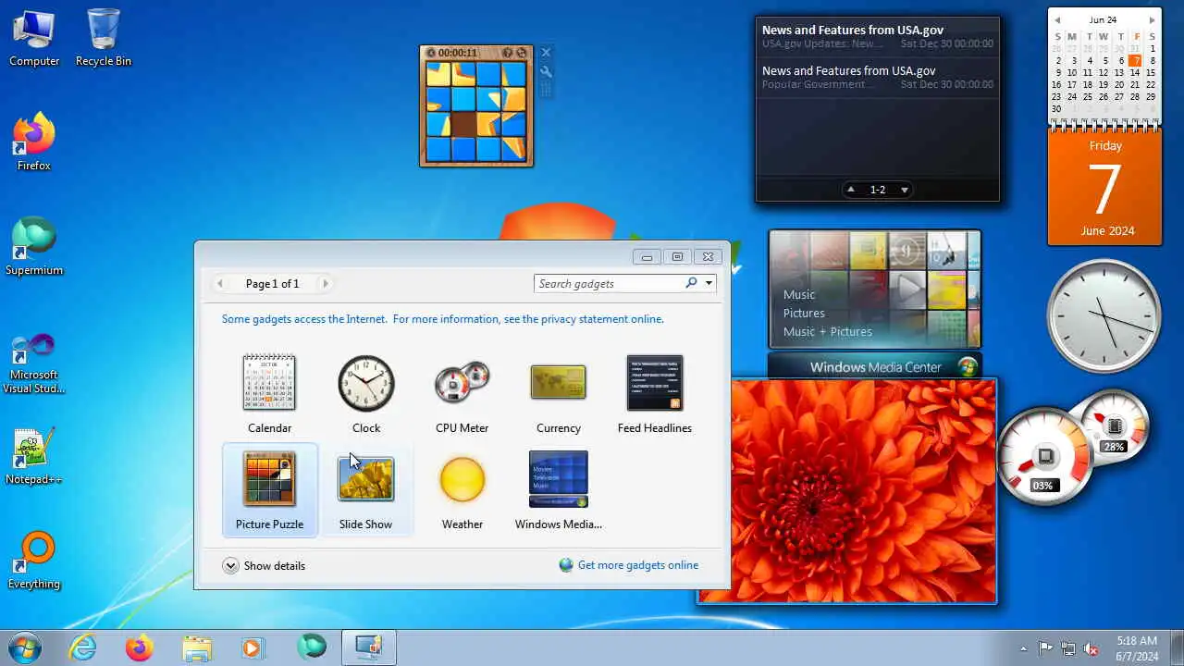Open the Action Center flag icon
1184x666 pixels.
1045,648
